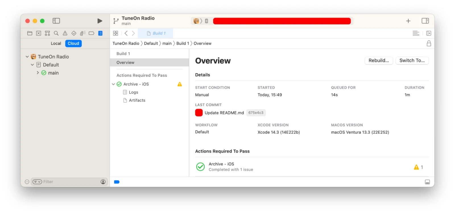This screenshot has width=455, height=214.
Task: Open the related items grid menu
Action: tap(115, 33)
